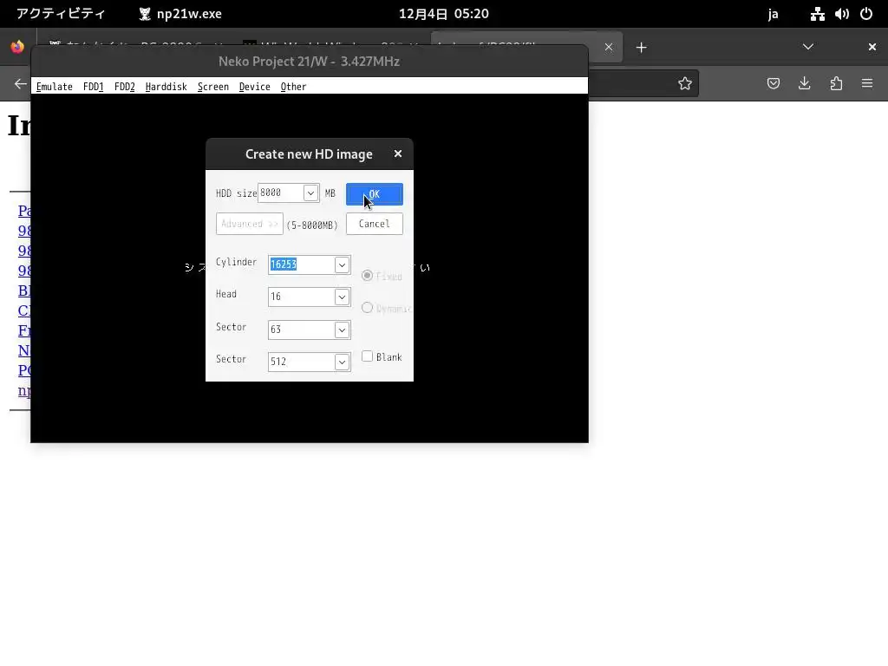Screen dimensions: 888x666
Task: Expand the HDD size dropdown arrow
Action: [310, 193]
